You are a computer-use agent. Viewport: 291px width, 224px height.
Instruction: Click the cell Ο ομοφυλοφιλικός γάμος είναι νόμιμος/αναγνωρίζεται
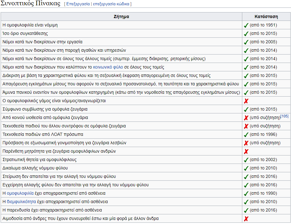121,101
